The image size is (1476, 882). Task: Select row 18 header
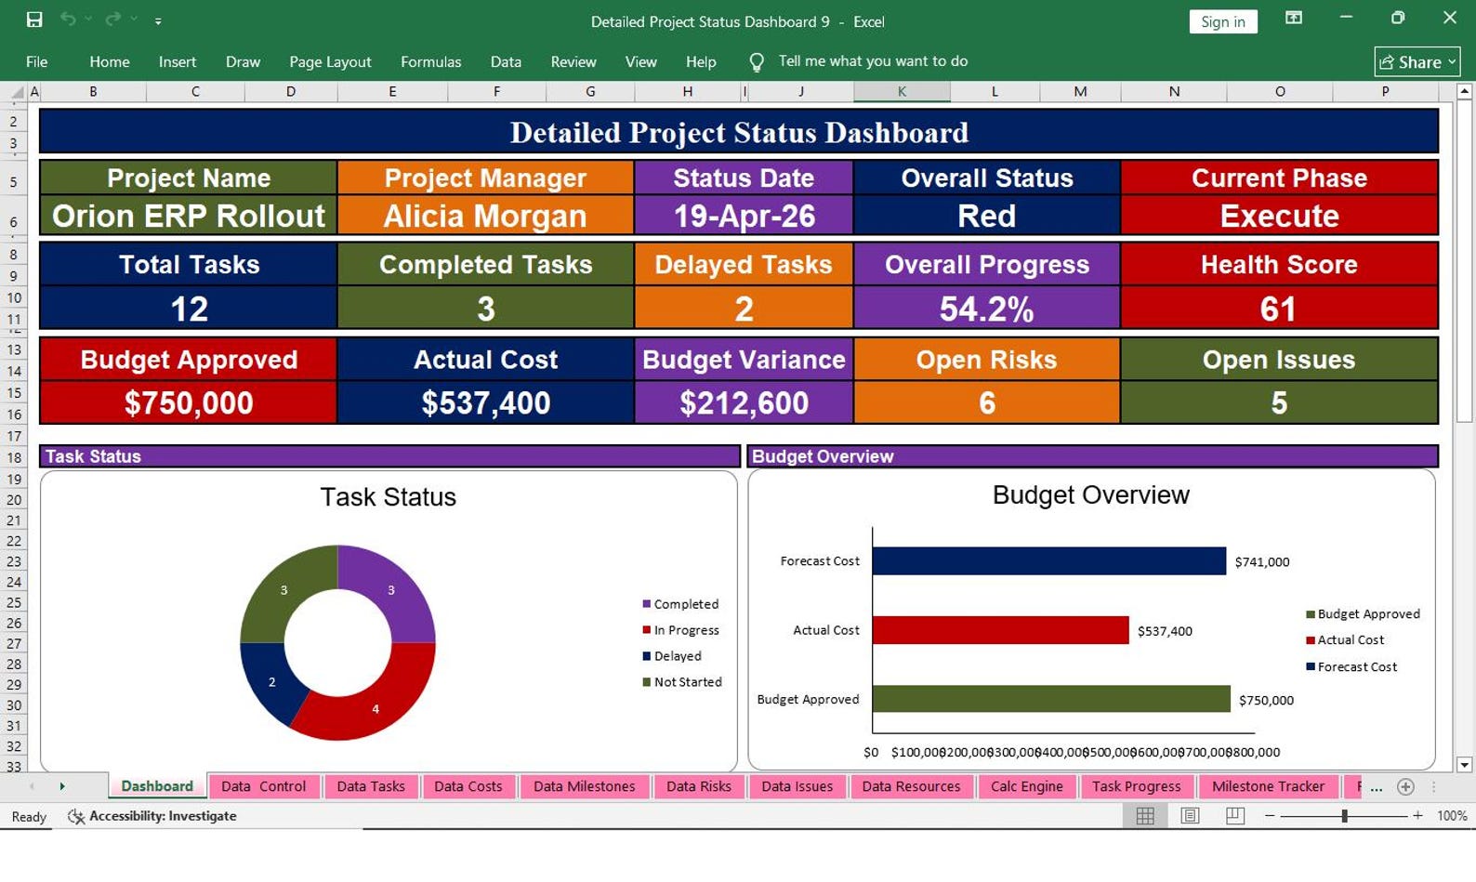click(x=14, y=457)
